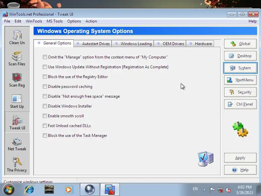
Task: Open The Privacy tool
Action: pyautogui.click(x=17, y=165)
